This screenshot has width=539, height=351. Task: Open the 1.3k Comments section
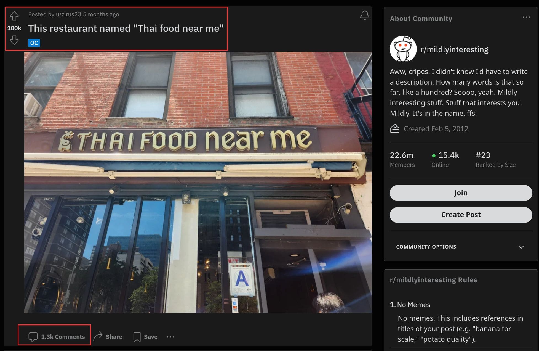coord(57,337)
